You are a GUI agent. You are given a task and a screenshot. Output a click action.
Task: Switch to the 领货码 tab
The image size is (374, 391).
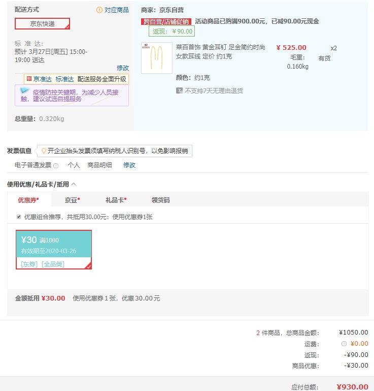pos(161,200)
